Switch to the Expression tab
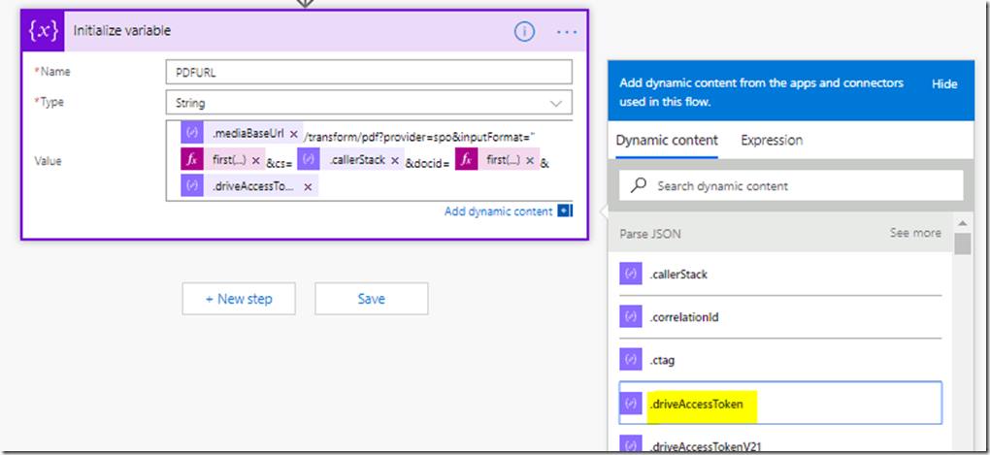 (772, 140)
